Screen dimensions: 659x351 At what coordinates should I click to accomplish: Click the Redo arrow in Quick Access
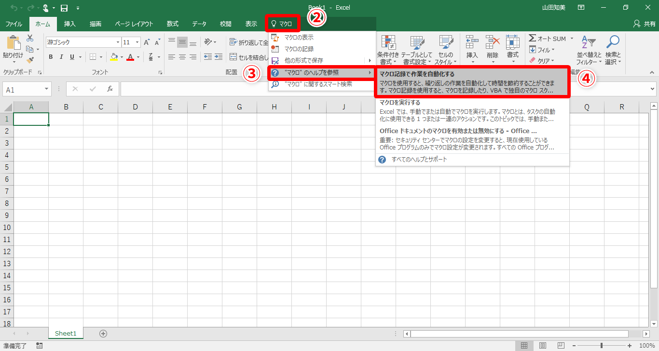pos(30,8)
